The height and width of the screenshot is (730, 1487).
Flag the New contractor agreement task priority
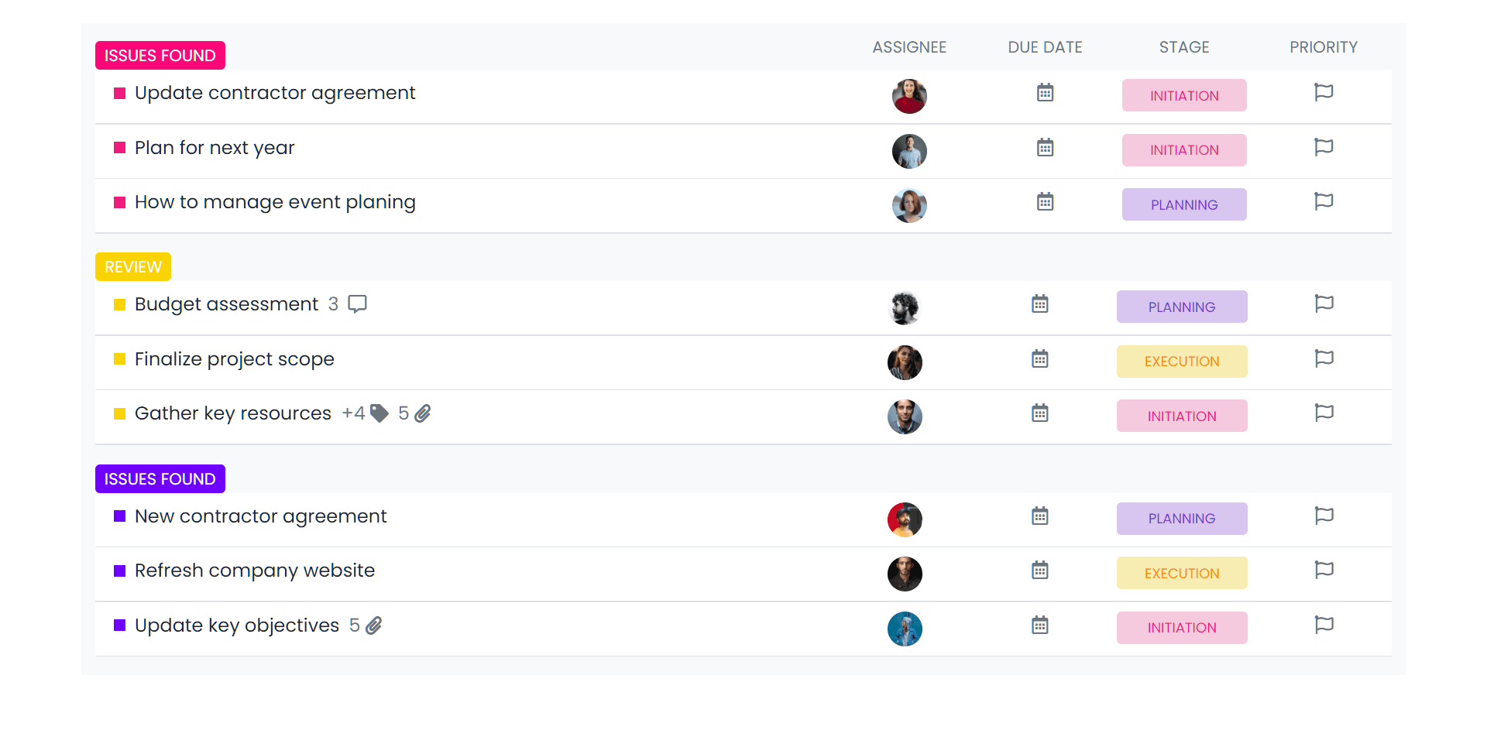tap(1324, 516)
